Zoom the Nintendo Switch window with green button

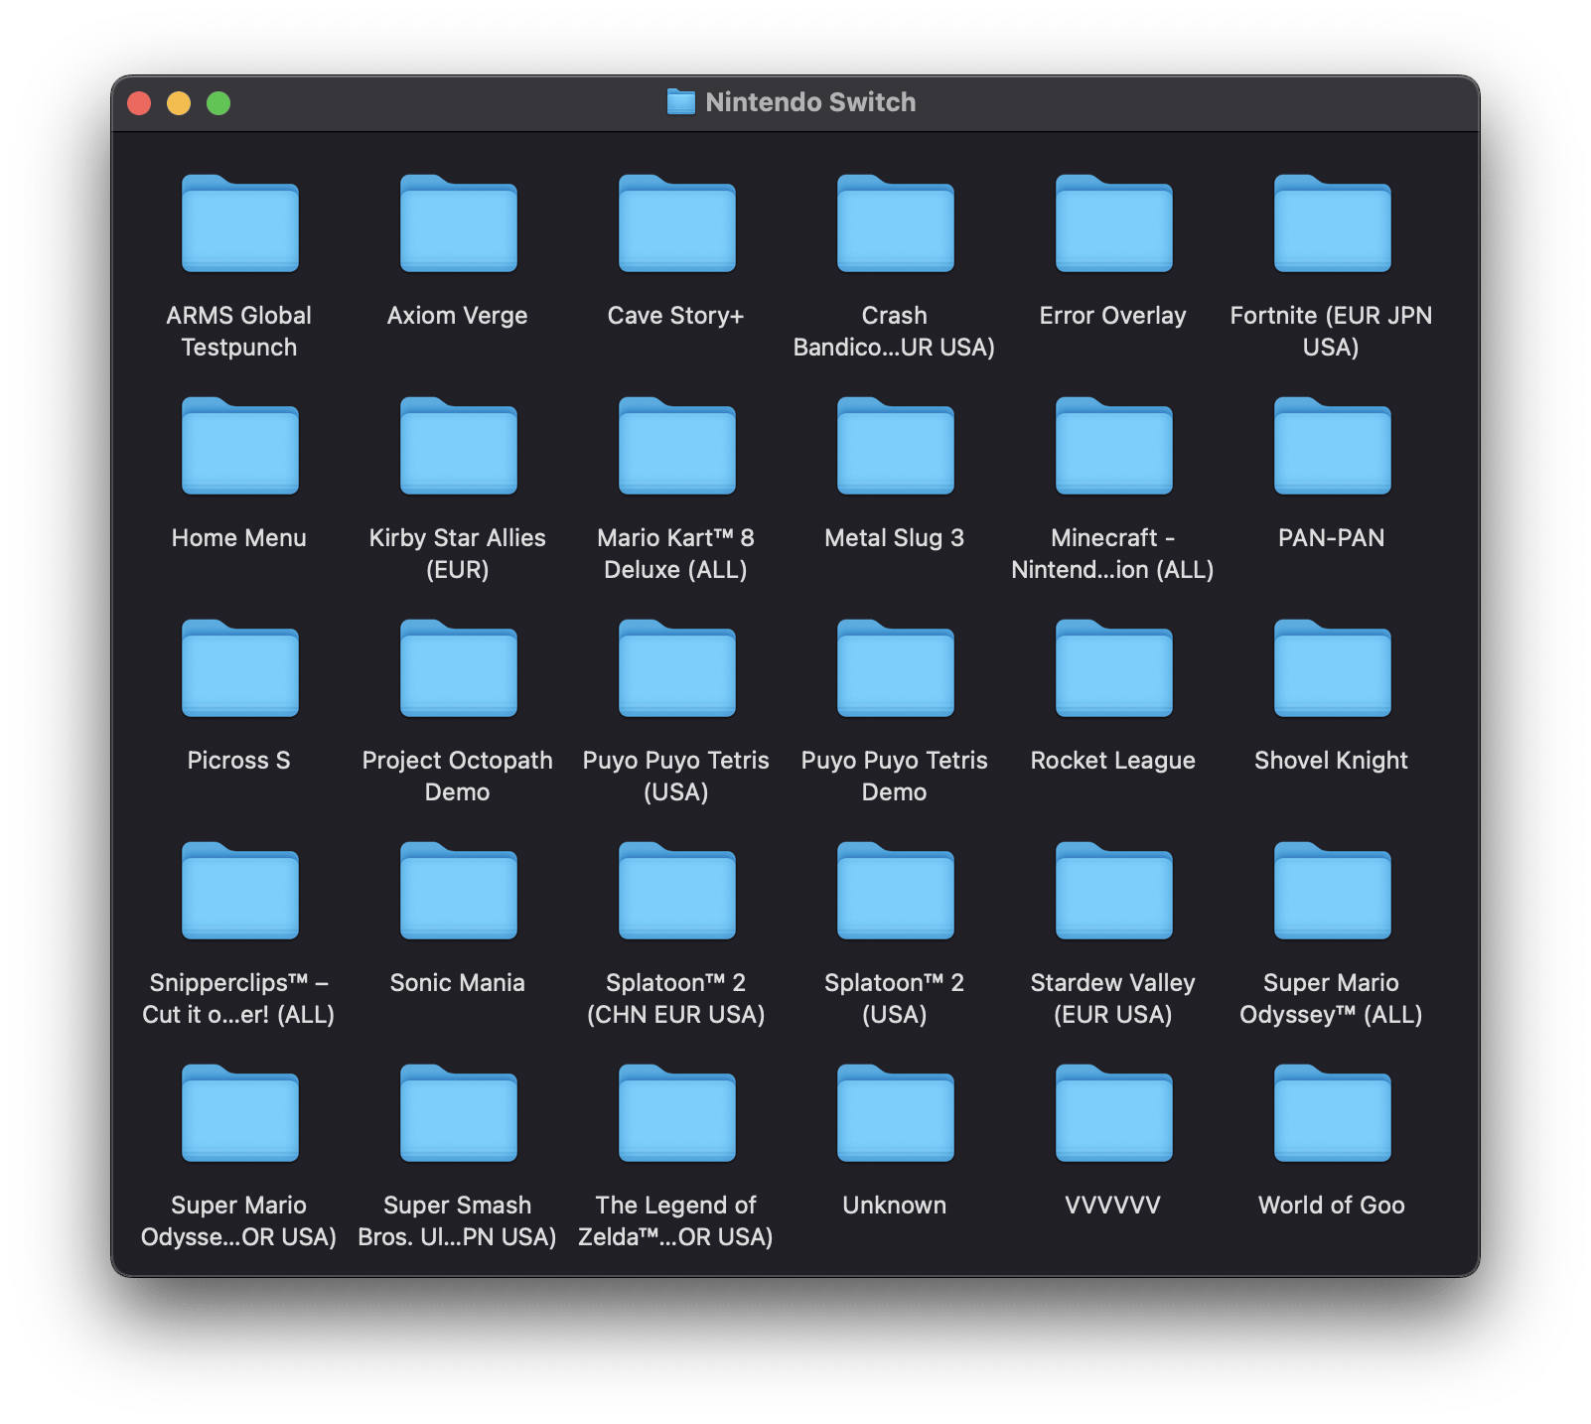[218, 103]
